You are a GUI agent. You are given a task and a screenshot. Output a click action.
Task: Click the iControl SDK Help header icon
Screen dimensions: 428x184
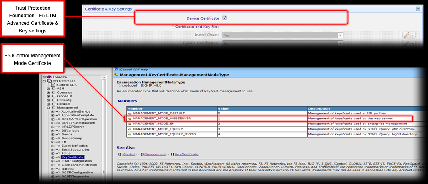pyautogui.click(x=116, y=69)
